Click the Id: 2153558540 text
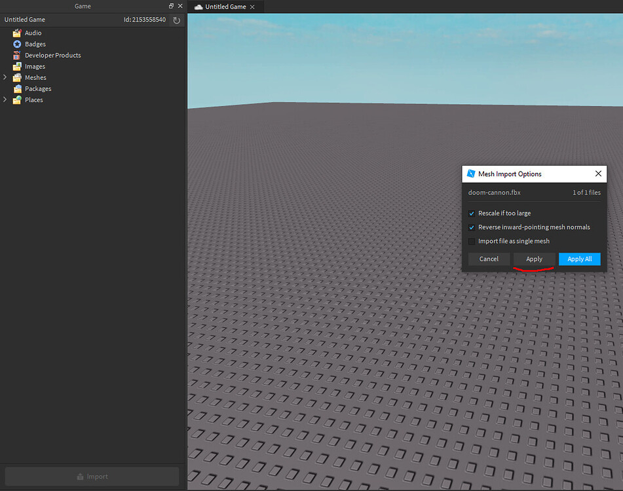The width and height of the screenshot is (623, 491). pyautogui.click(x=145, y=20)
